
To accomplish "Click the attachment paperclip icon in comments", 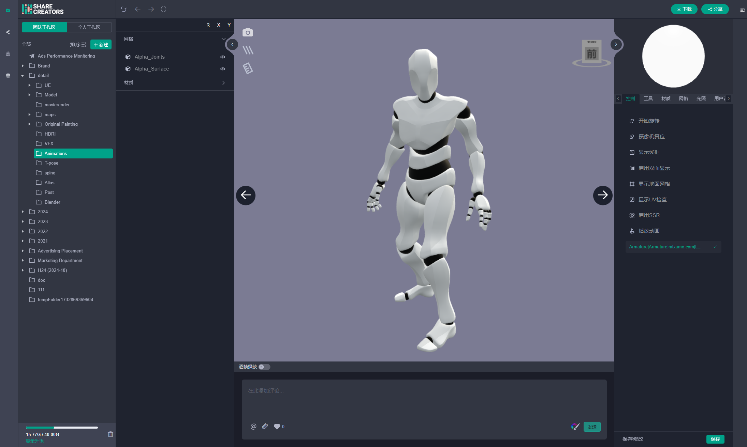I will [x=265, y=426].
